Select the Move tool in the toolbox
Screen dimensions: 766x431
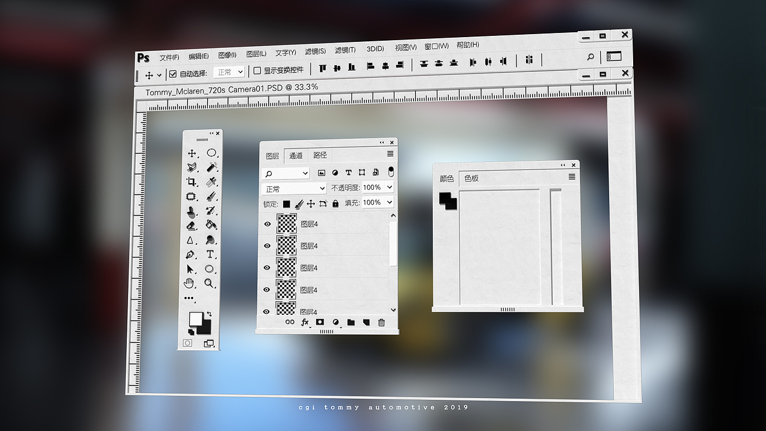[192, 154]
